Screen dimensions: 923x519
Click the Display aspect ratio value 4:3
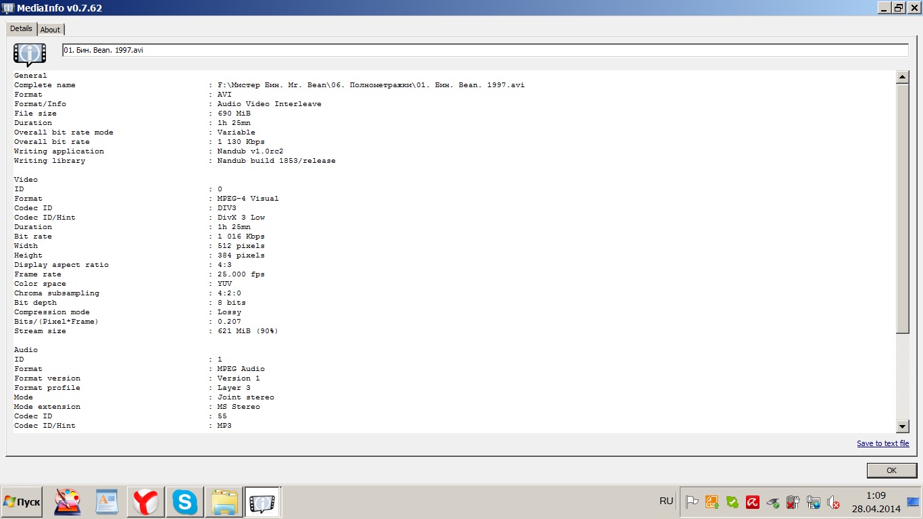(224, 265)
